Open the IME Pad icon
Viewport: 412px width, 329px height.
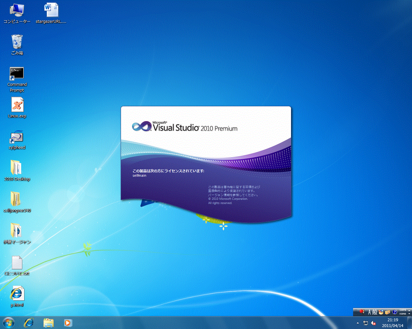click(381, 312)
